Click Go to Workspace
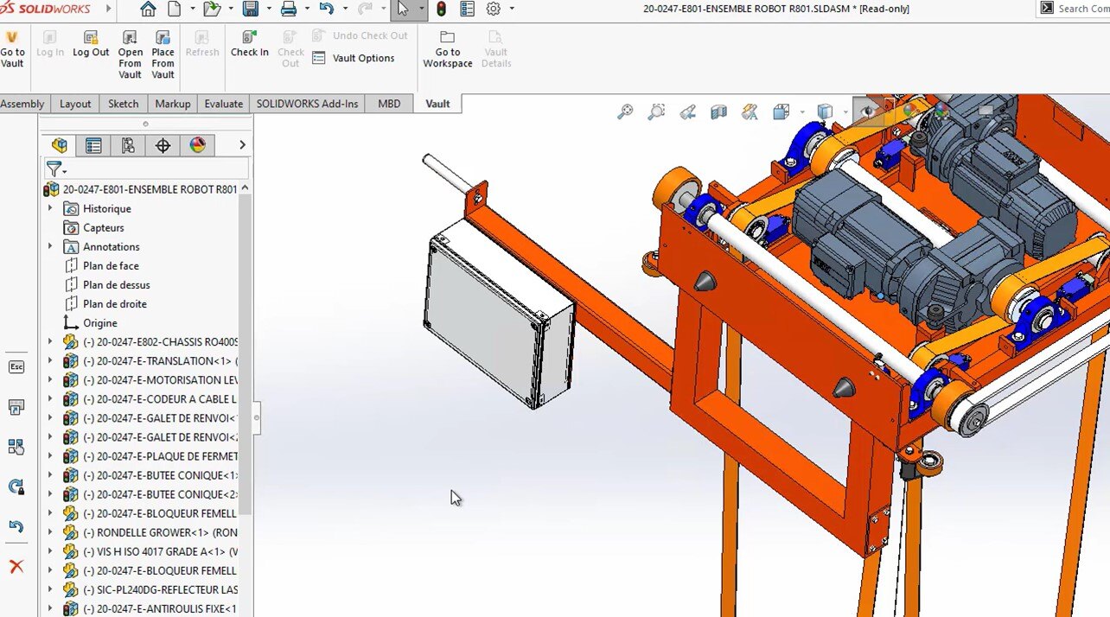The height and width of the screenshot is (617, 1110). [x=448, y=50]
